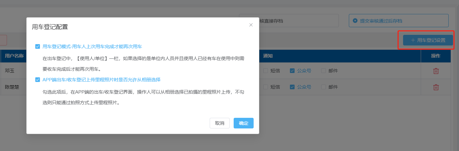Enable 短信 notification for 邓玉

pos(265,71)
